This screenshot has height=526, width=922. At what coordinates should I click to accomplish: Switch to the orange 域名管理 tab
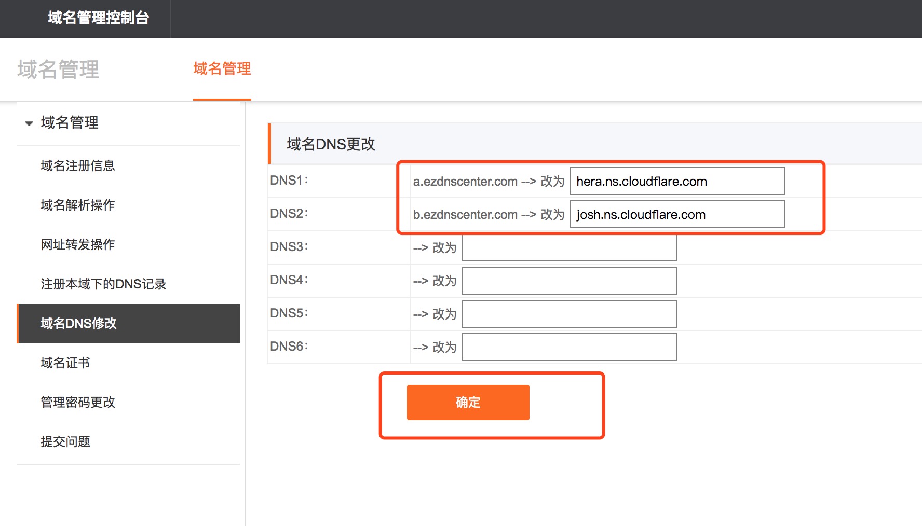222,68
